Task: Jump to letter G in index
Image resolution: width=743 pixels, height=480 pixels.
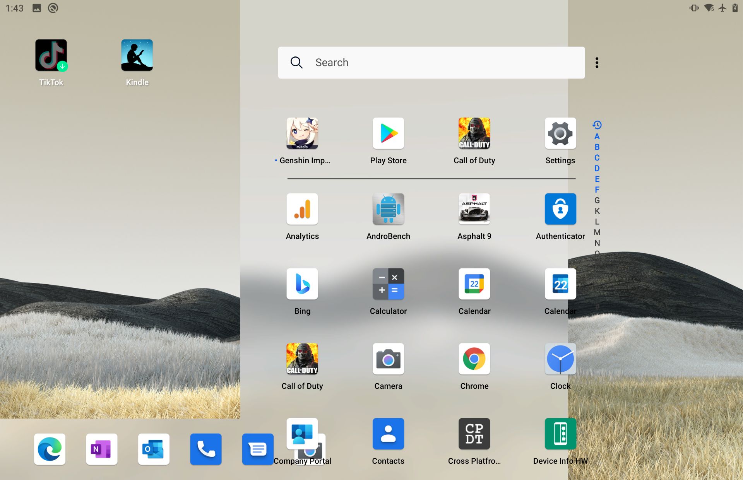Action: point(597,200)
